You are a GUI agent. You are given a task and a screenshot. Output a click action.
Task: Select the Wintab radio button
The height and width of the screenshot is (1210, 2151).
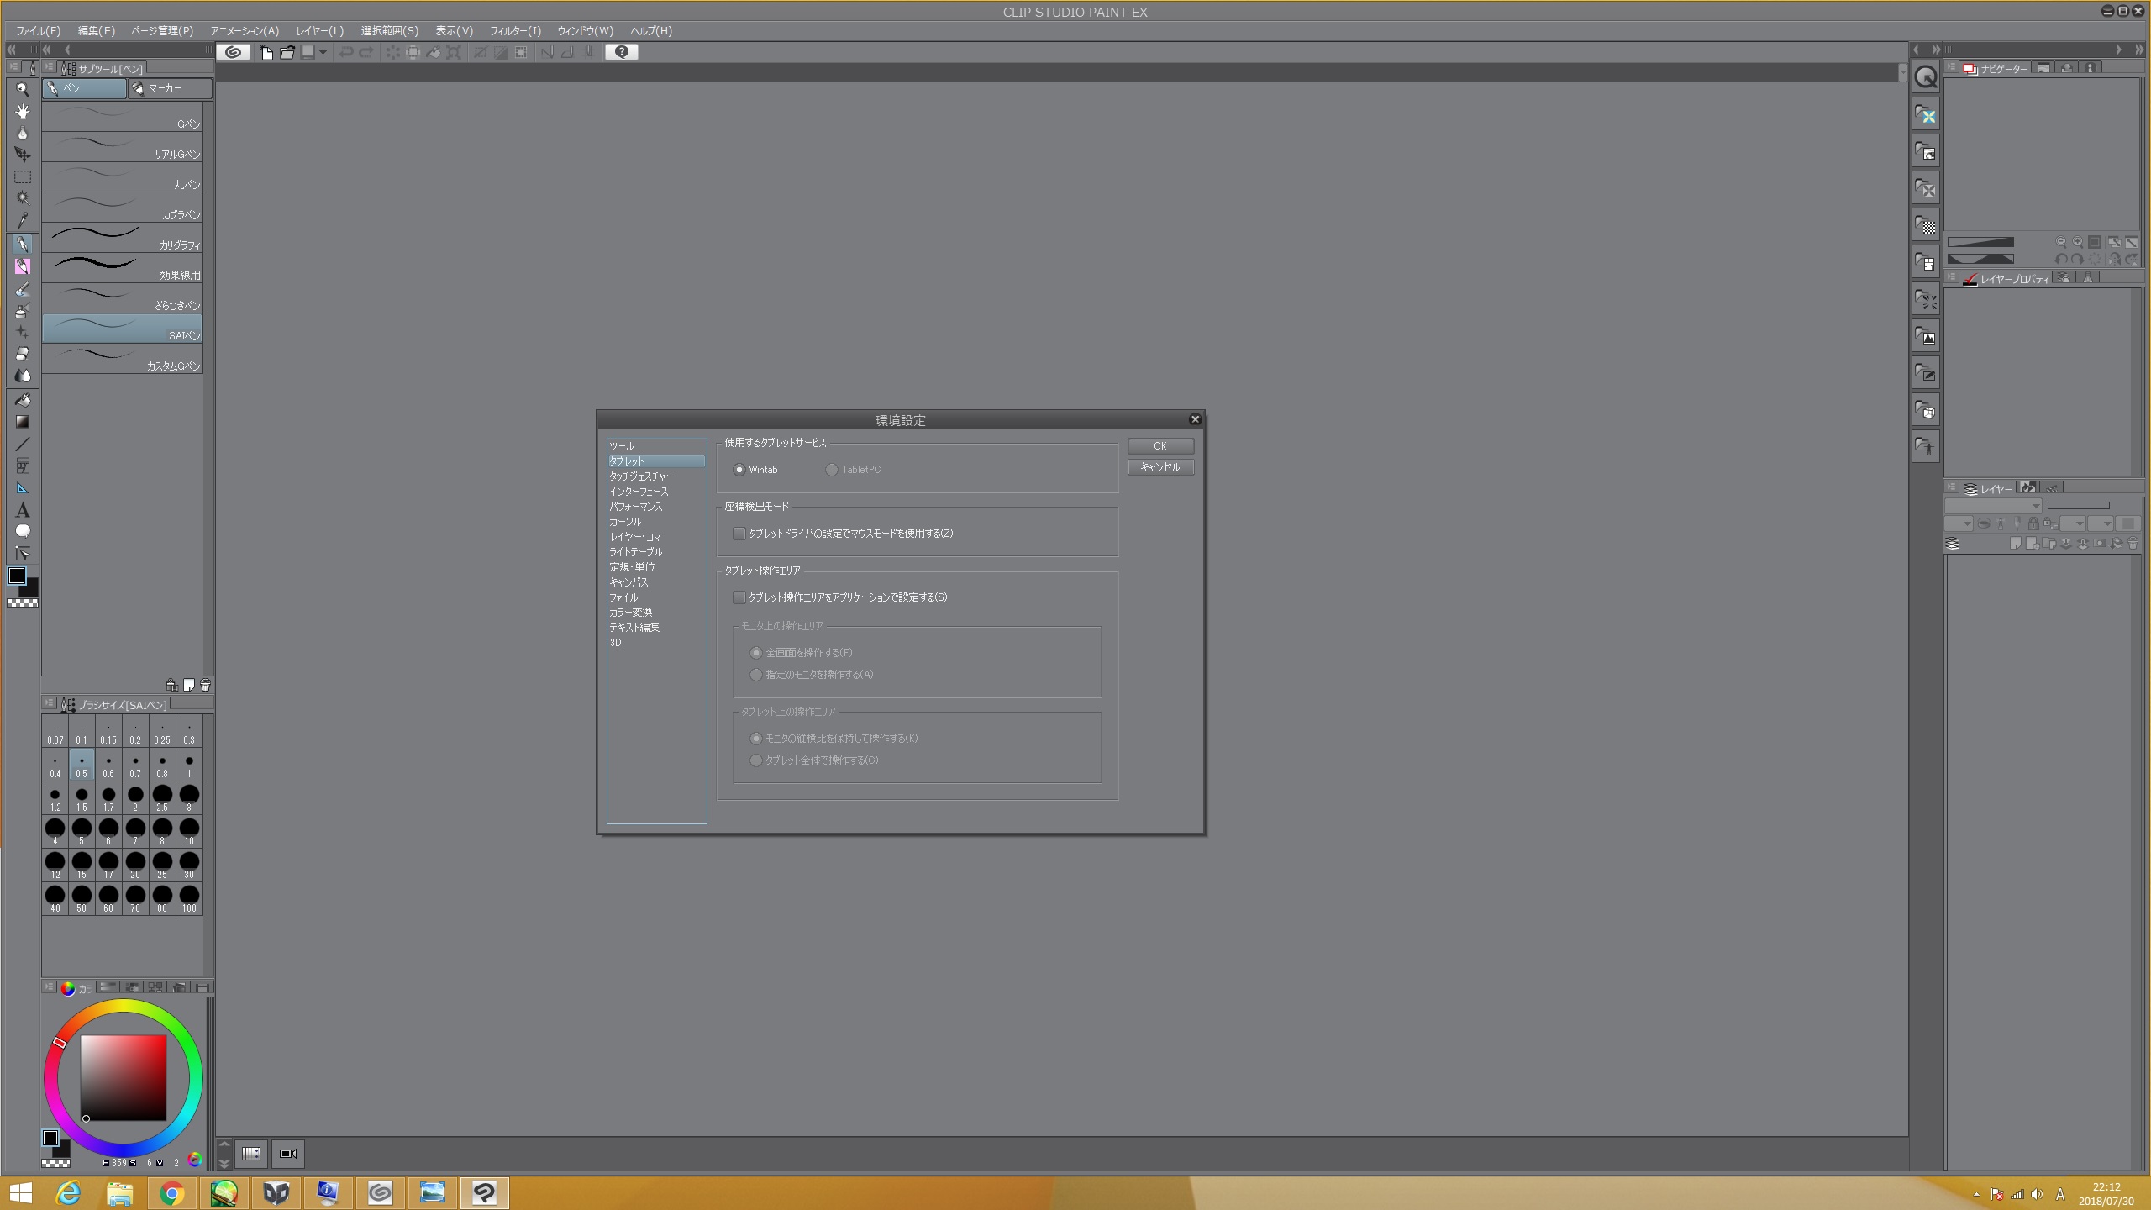coord(739,470)
